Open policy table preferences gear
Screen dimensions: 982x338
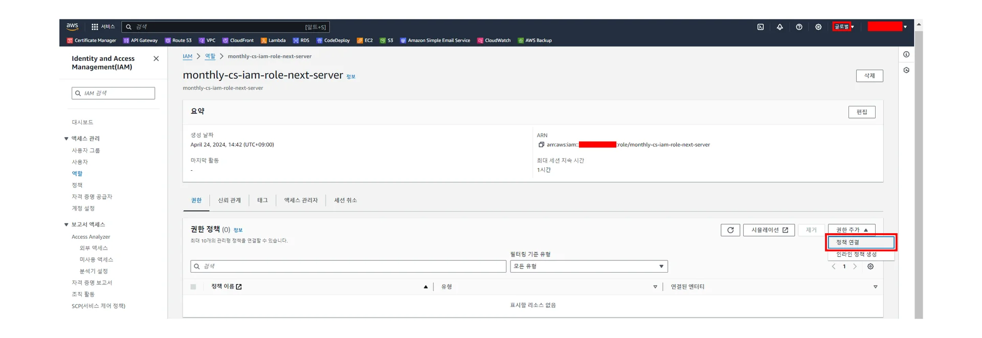pyautogui.click(x=870, y=266)
